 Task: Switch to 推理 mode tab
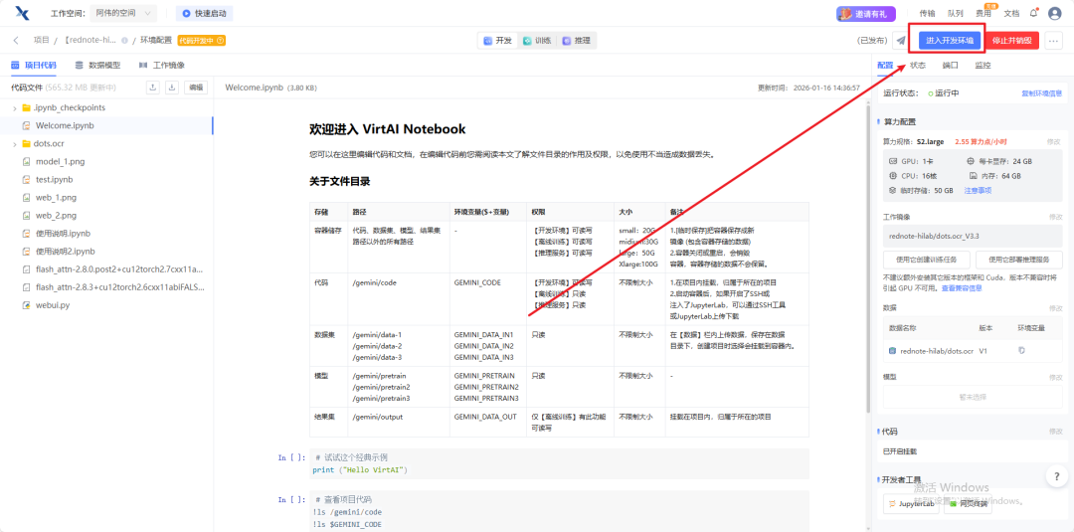tap(577, 41)
